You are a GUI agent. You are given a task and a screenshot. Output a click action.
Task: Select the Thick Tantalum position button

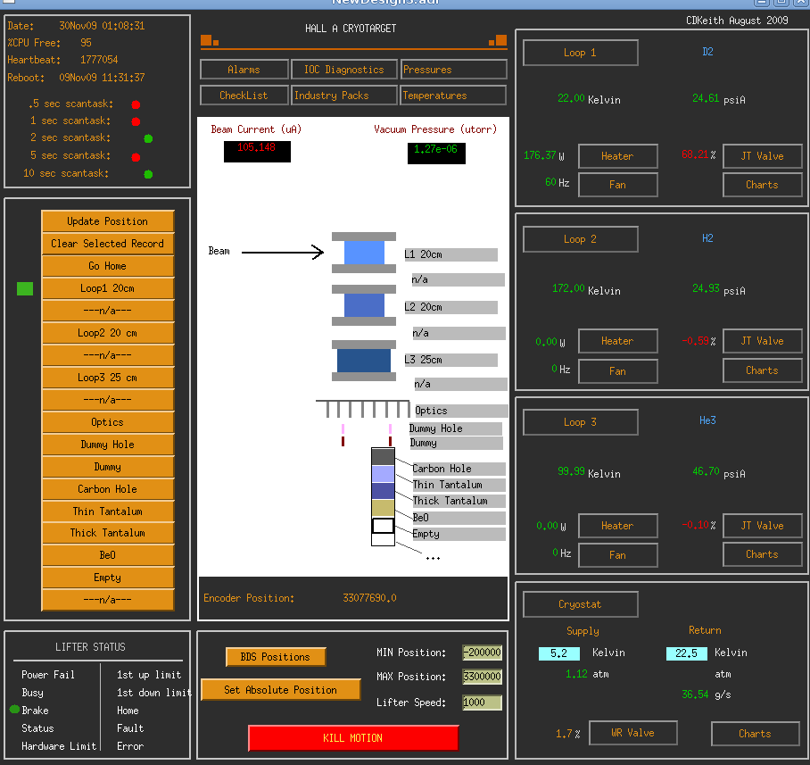tap(107, 533)
